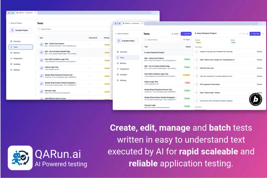The image size is (267, 178).
Task: Click pencil icon for Failure Login Test, back window
Action: pyautogui.click(x=41, y=68)
